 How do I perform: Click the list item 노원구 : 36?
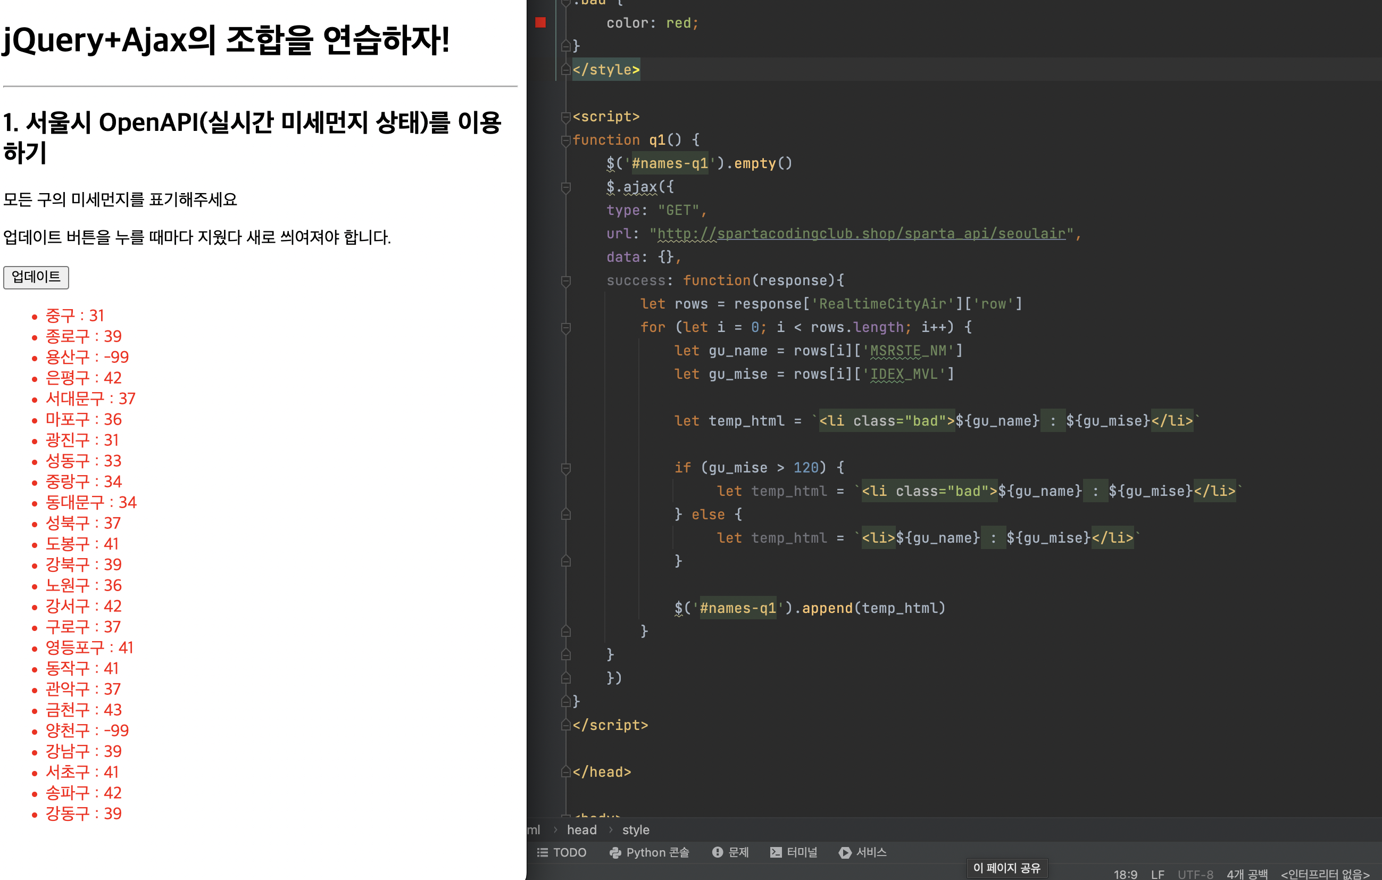pos(83,586)
